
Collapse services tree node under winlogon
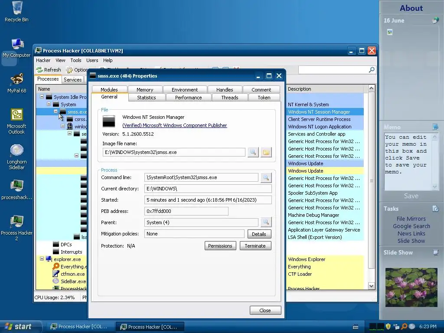(69, 134)
